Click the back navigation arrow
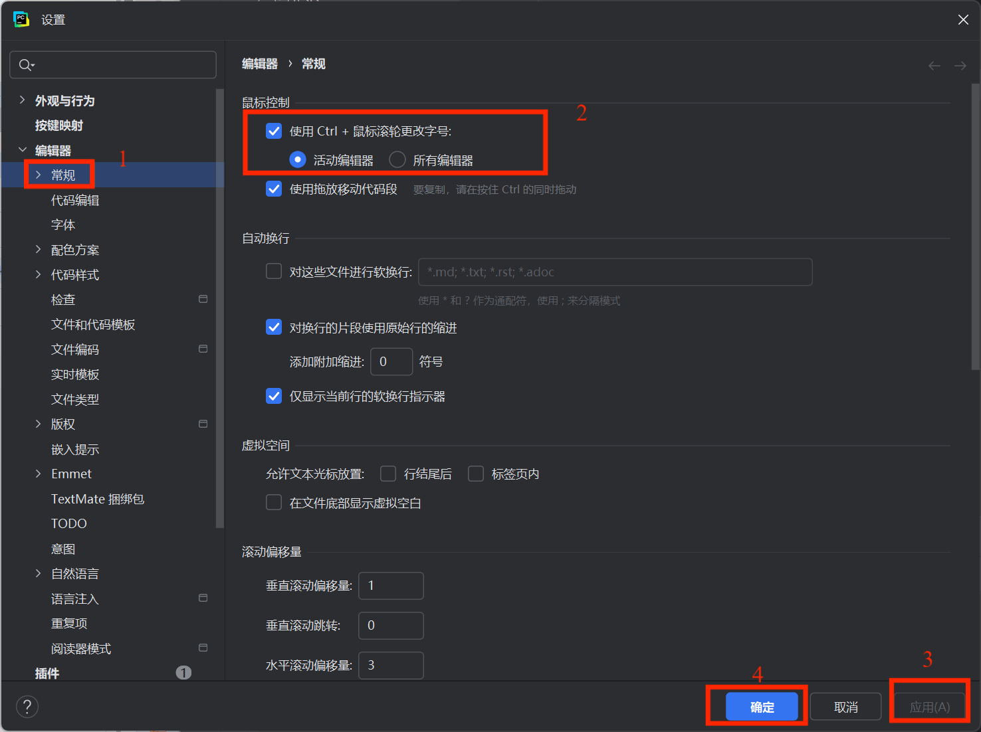The image size is (981, 732). [x=934, y=65]
